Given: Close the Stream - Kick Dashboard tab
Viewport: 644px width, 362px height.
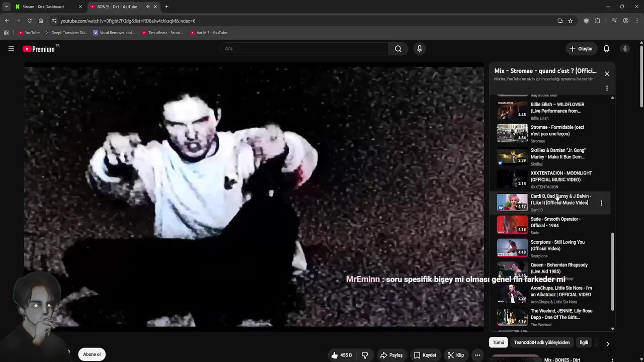Looking at the screenshot, I should 80,7.
